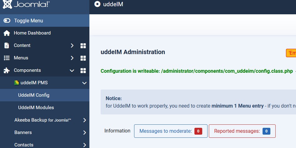Expand the Menus submenu chevron
The width and height of the screenshot is (296, 148).
[x=72, y=58]
